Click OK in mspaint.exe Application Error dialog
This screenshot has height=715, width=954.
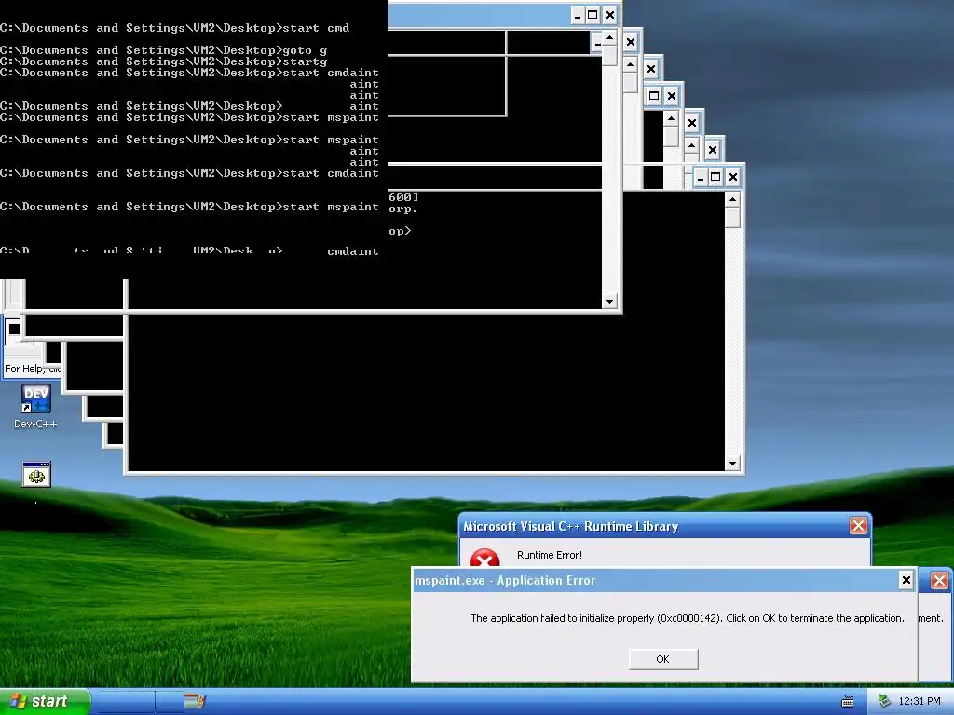(x=662, y=659)
